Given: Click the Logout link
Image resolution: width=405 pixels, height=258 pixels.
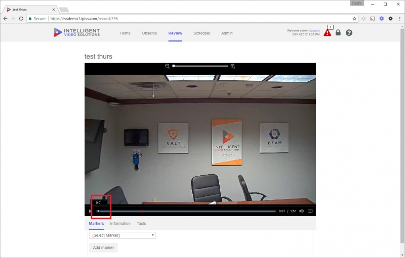Looking at the screenshot, I should (314, 30).
